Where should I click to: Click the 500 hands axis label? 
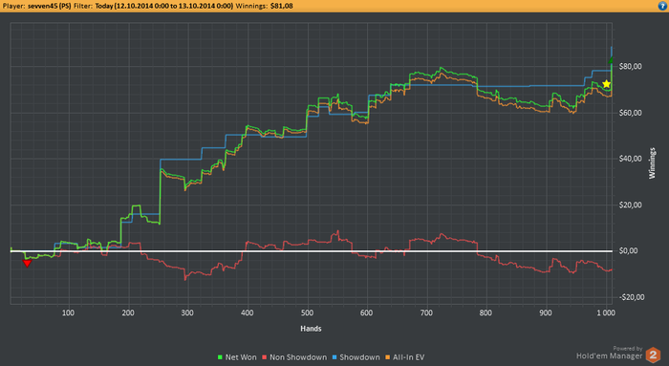pyautogui.click(x=307, y=312)
